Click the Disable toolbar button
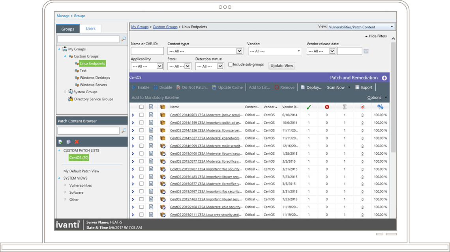 (x=163, y=87)
